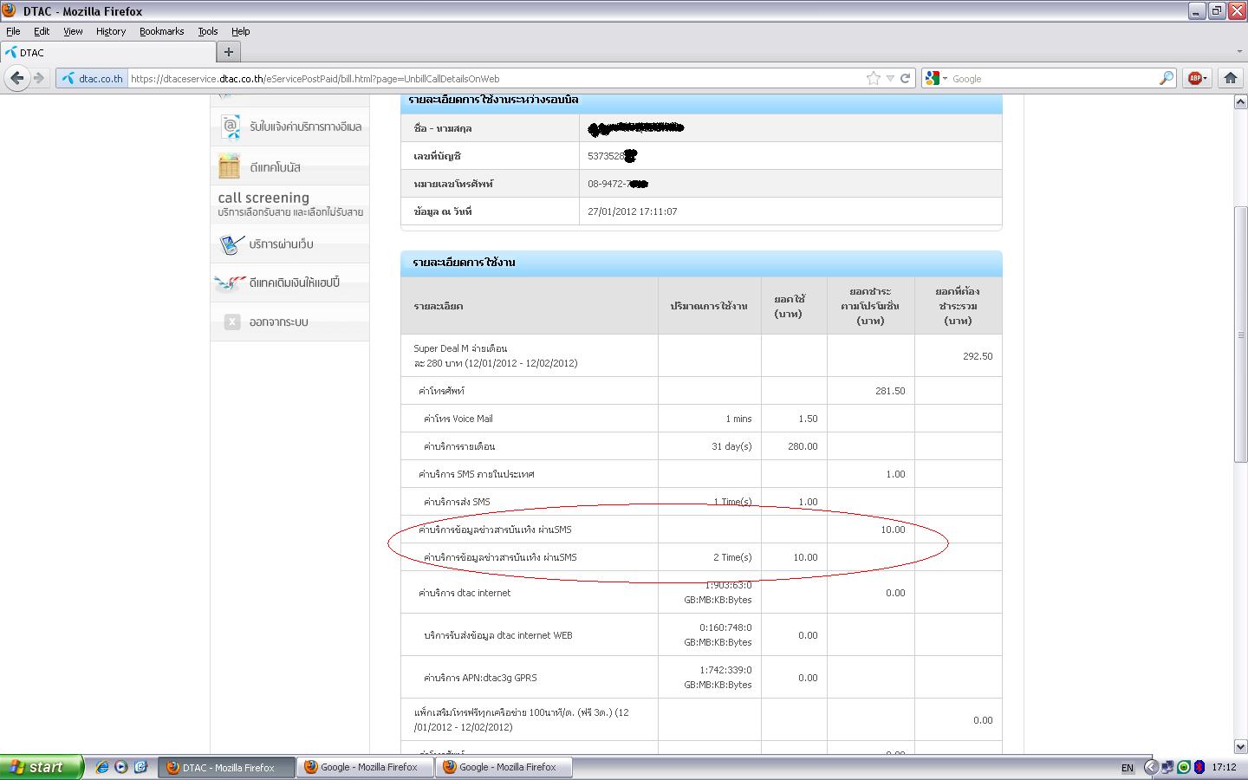Click the taskbar clock showing 17:12
Viewport: 1248px width, 780px height.
[x=1224, y=767]
